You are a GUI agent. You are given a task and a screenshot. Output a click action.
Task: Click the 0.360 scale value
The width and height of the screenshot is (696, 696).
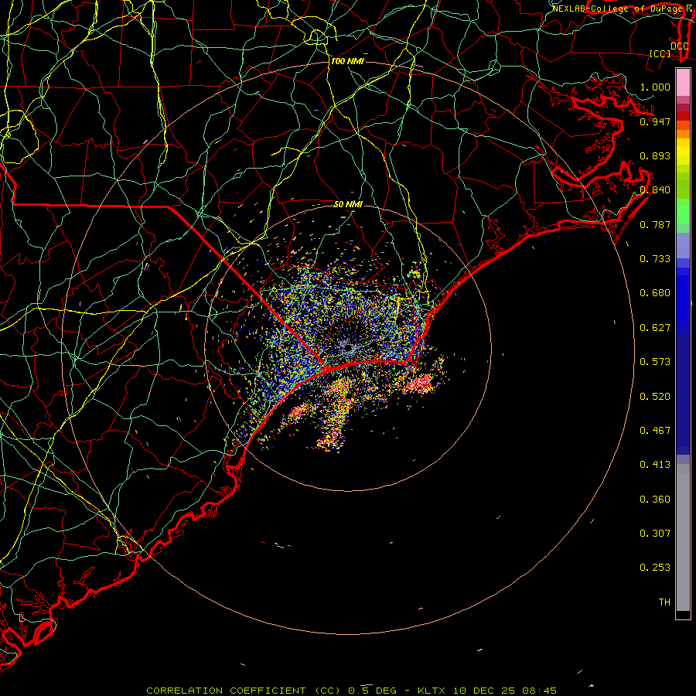point(655,500)
